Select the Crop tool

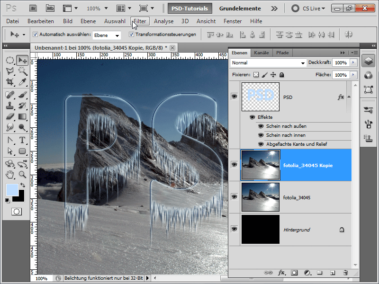click(9, 82)
